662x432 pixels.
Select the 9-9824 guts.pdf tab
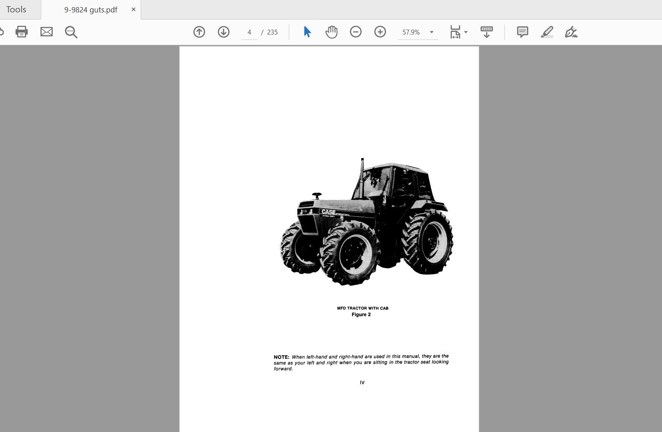coord(91,10)
